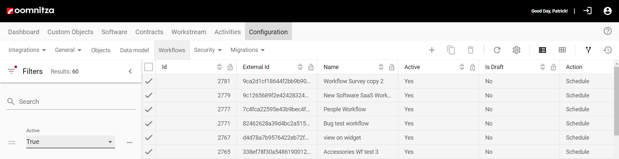Screen dimensions: 619x159
Task: Sort by Id column arrows
Action: (x=219, y=67)
